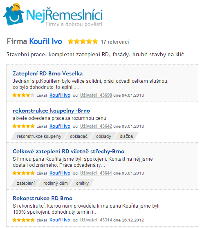Click the star rating under Celkové zateplení review
The width and height of the screenshot is (202, 228).
pos(23,173)
